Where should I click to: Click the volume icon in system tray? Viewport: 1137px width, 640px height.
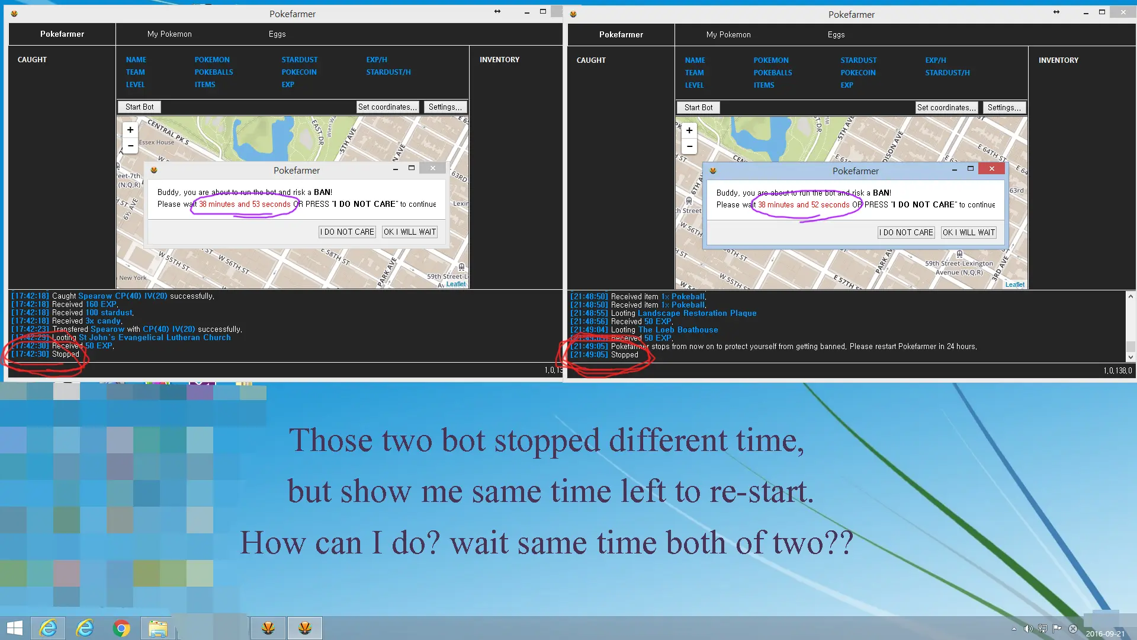tap(1028, 629)
